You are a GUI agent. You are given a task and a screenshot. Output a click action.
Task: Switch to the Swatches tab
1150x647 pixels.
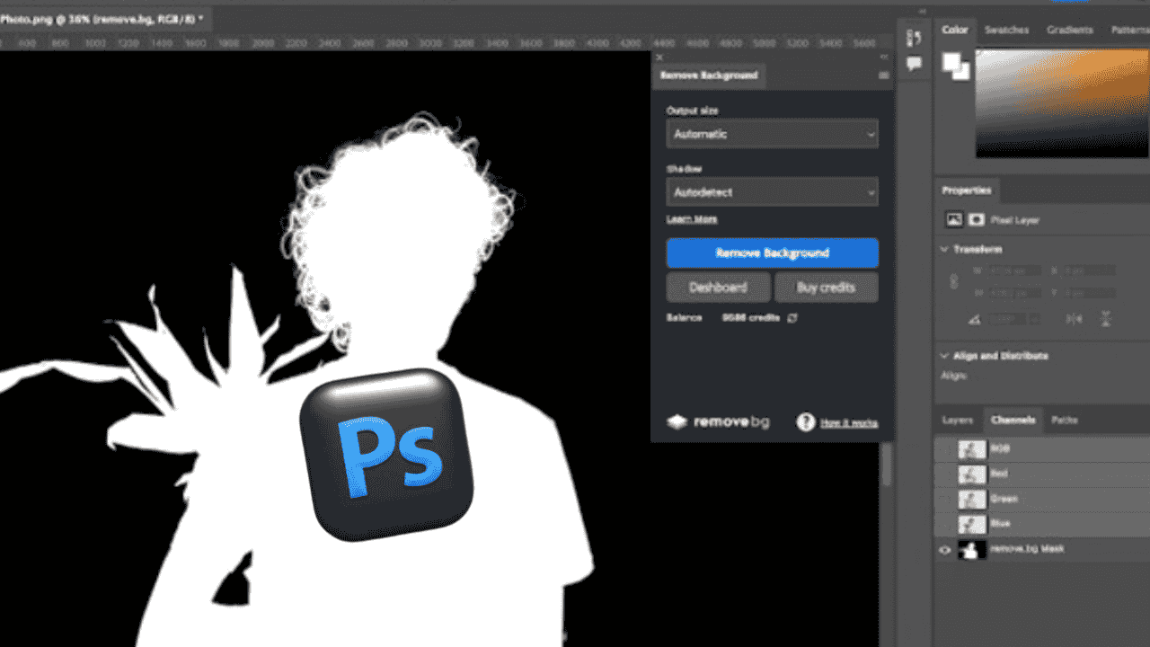click(x=1006, y=30)
